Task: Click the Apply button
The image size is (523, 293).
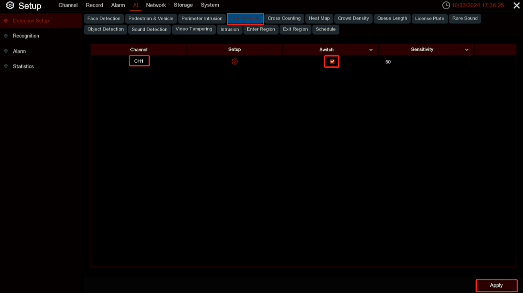Action: [x=496, y=285]
